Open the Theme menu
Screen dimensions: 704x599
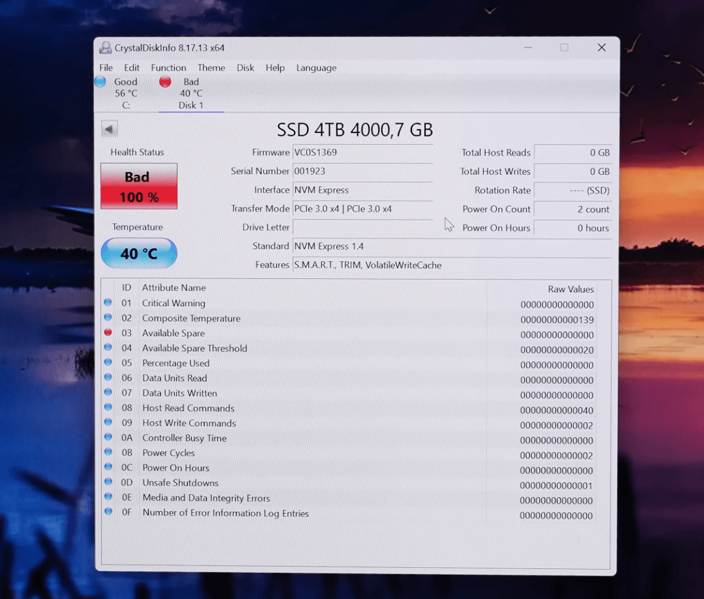pyautogui.click(x=211, y=68)
